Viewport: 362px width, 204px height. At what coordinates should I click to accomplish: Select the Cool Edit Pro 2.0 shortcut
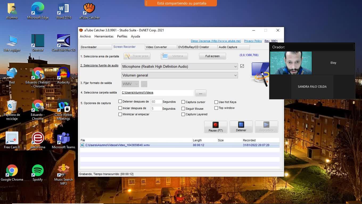coord(64,43)
